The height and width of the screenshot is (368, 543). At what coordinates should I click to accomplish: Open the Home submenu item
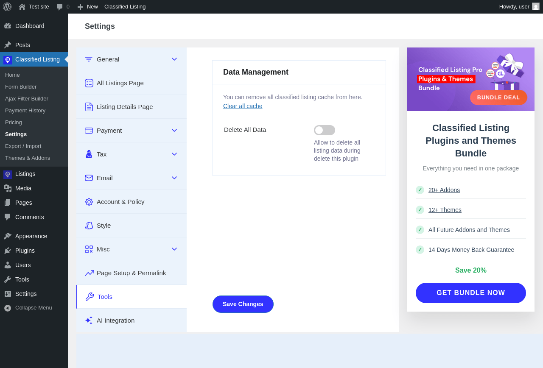(x=34, y=75)
